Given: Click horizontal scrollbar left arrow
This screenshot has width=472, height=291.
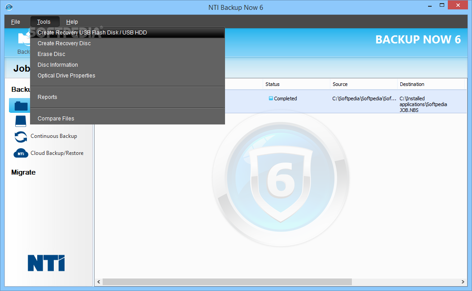Looking at the screenshot, I should (x=99, y=282).
